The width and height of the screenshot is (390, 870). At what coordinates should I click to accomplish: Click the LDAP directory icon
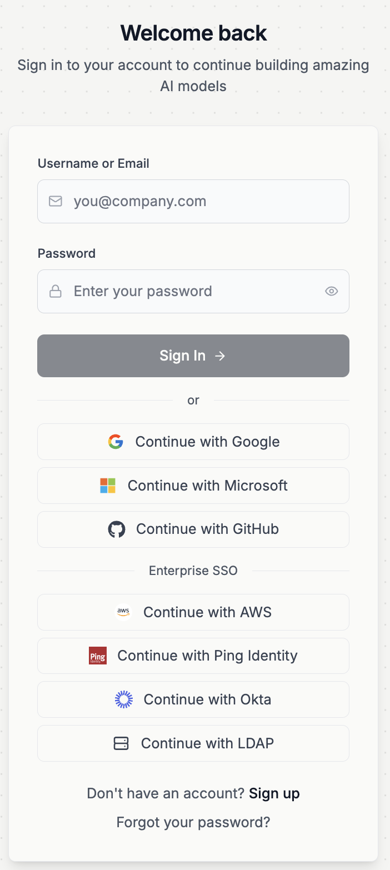121,743
